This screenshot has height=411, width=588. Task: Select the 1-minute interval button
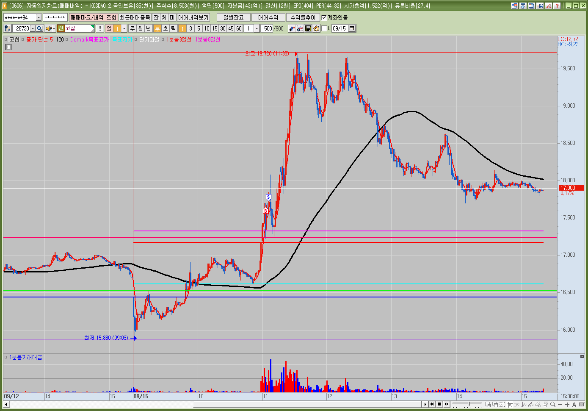click(182, 28)
